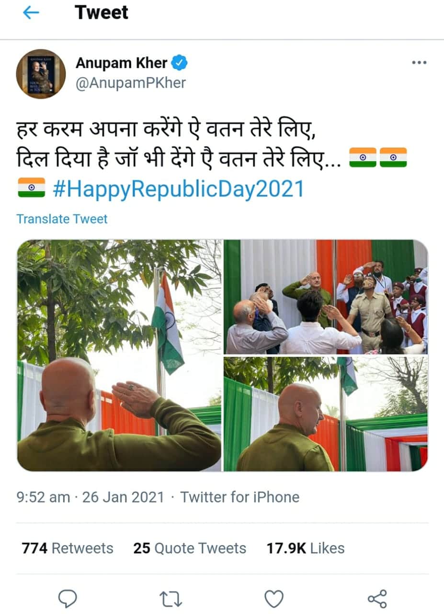The width and height of the screenshot is (444, 614).
Task: Open the three-dot tweet options menu
Action: (x=419, y=62)
